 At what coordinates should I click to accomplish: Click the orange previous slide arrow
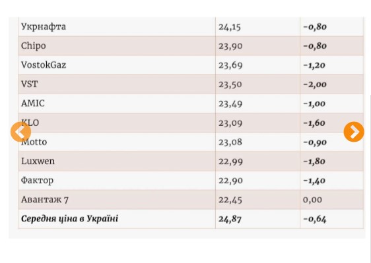tap(21, 132)
